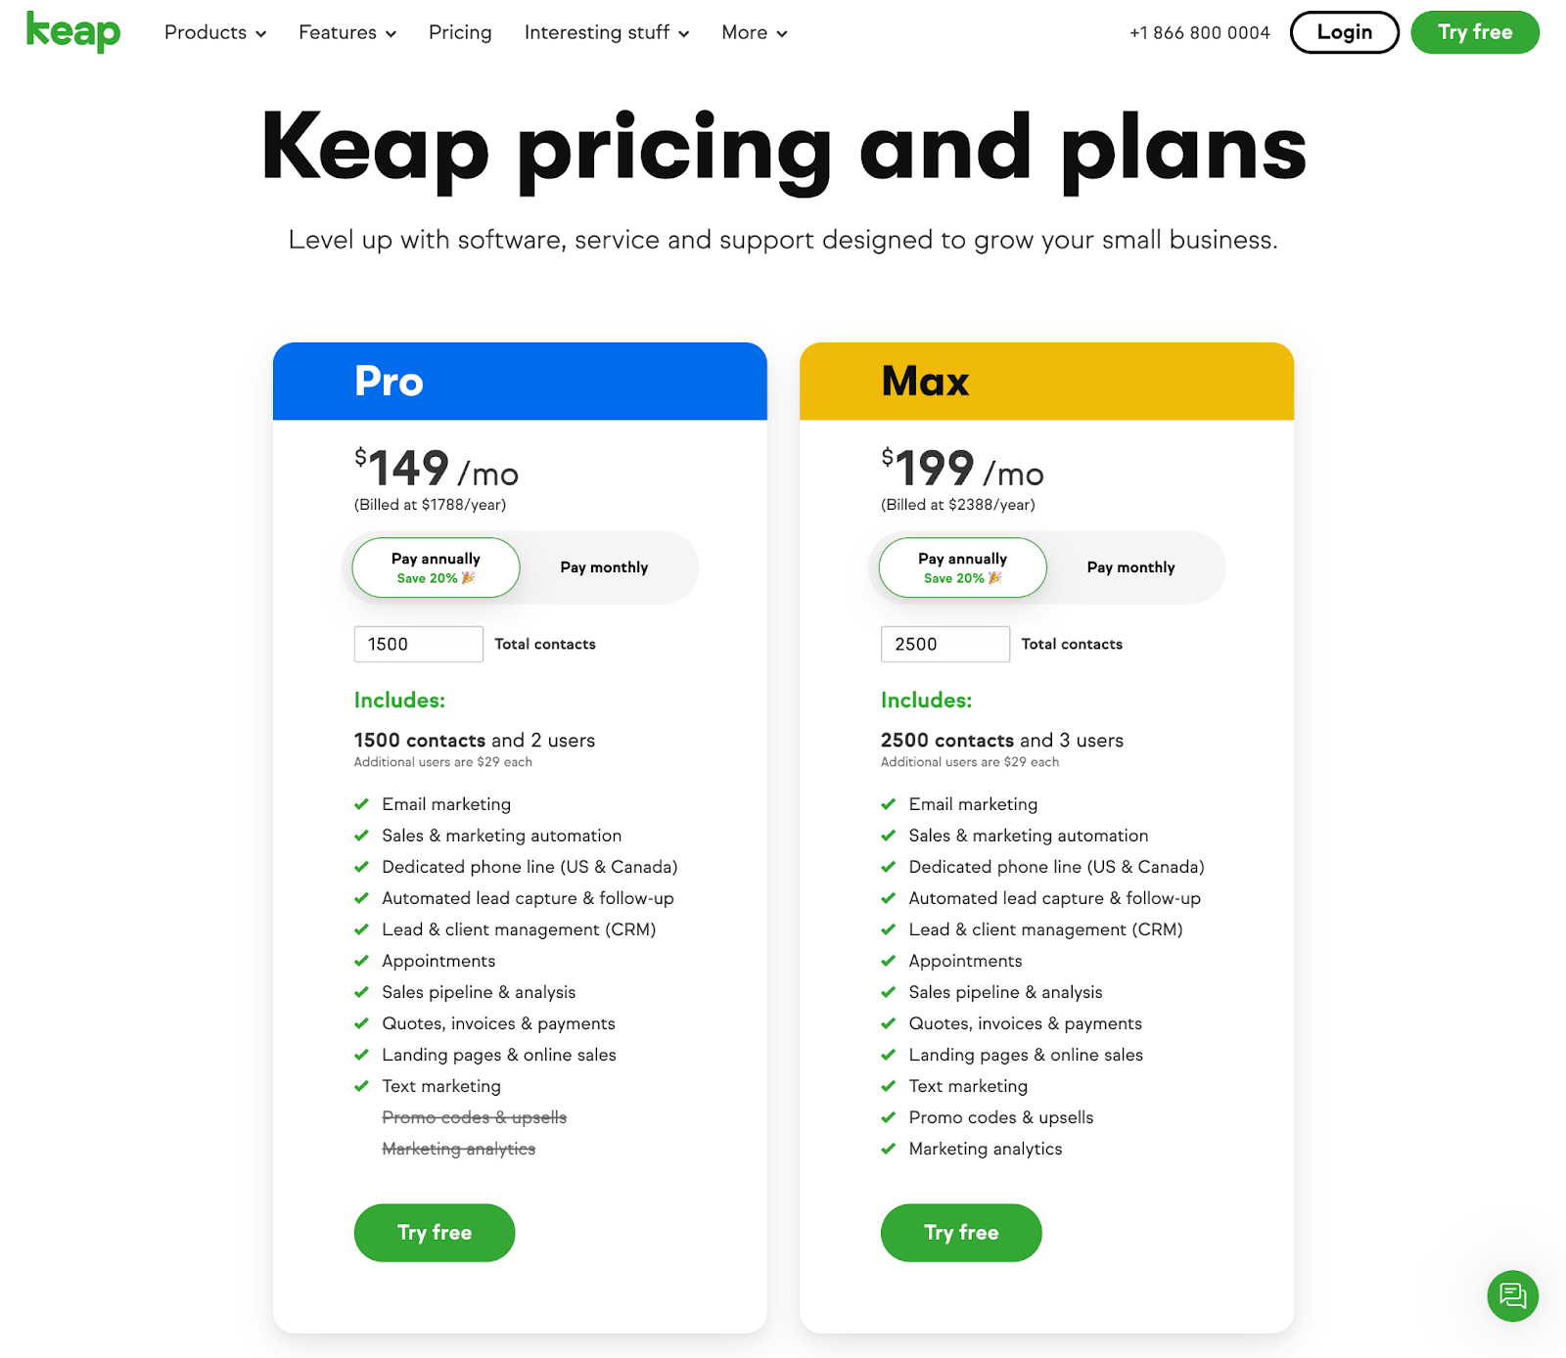Start the Max plan with Try free

tap(961, 1233)
